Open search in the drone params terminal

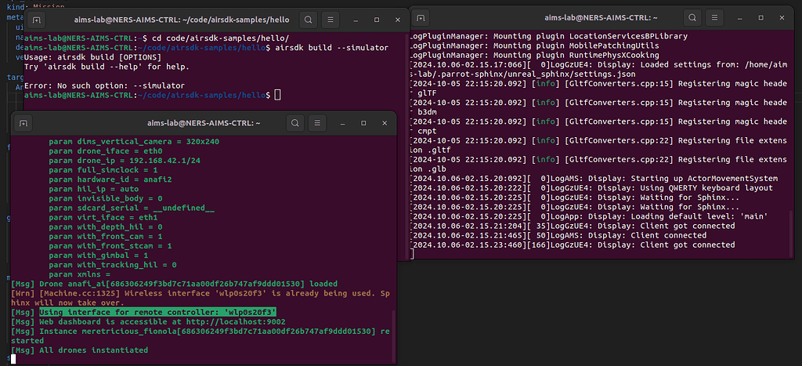[x=296, y=123]
